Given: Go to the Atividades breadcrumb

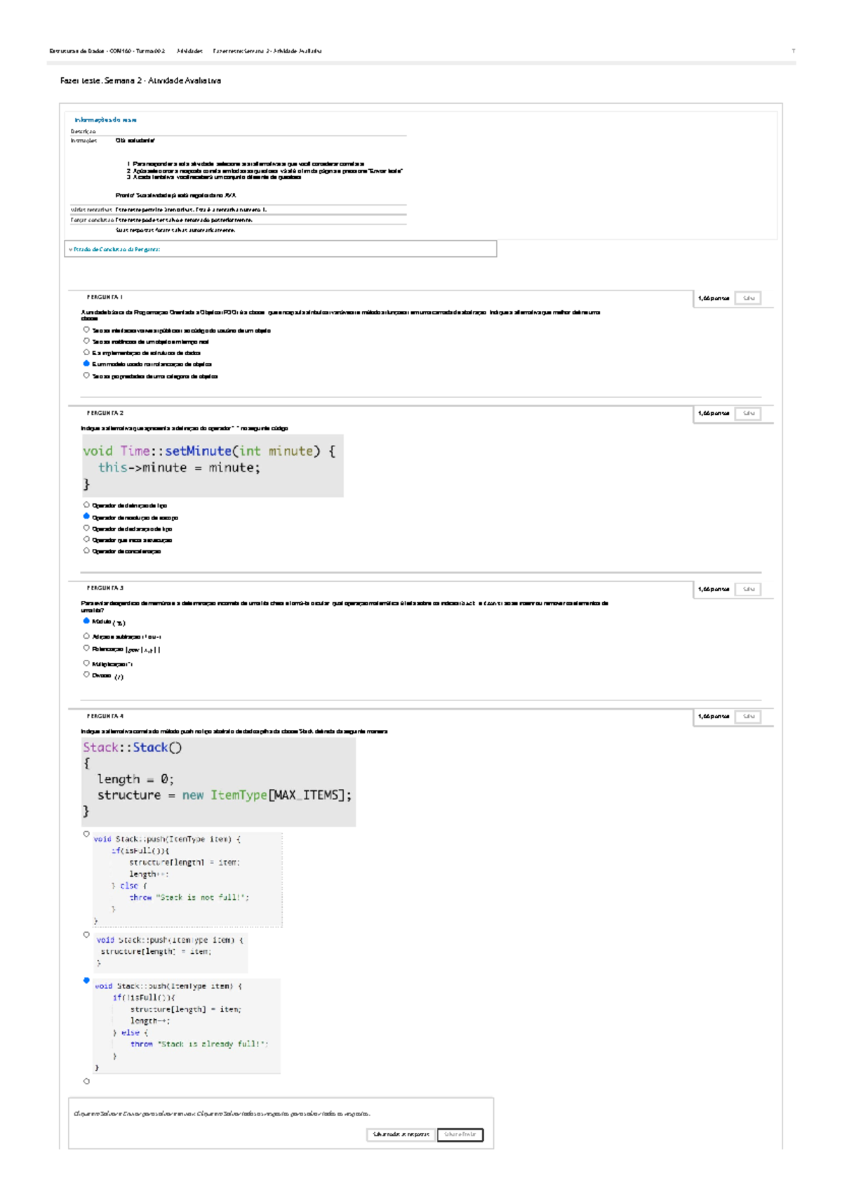Looking at the screenshot, I should coord(189,51).
